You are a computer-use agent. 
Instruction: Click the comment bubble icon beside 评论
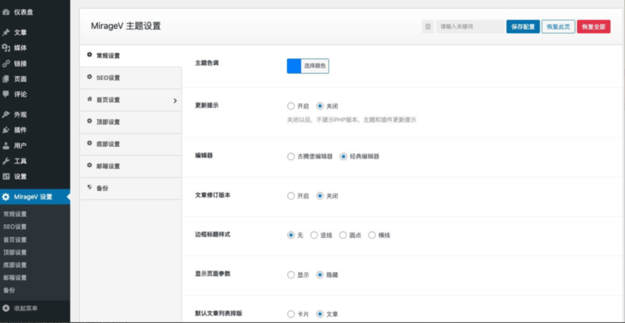[x=5, y=94]
